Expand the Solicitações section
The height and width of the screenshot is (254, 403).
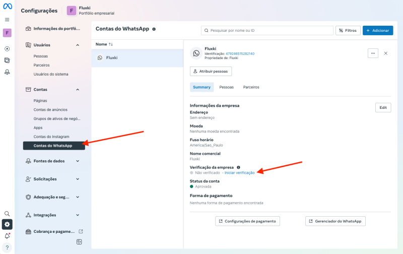pyautogui.click(x=78, y=179)
